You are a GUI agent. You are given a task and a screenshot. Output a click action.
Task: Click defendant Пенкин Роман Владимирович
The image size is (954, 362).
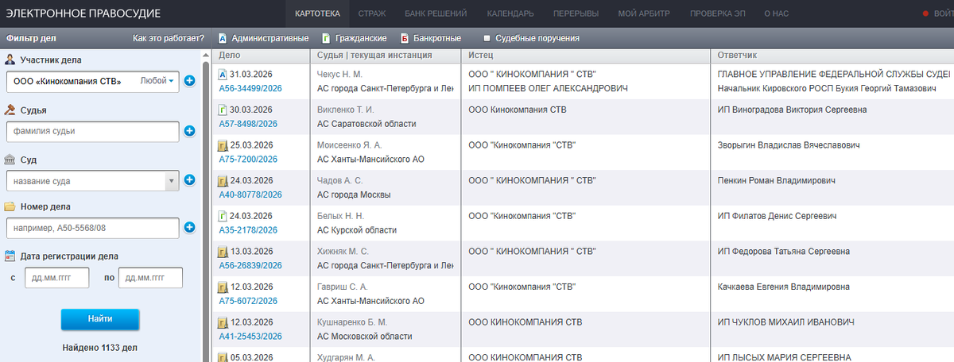[776, 181]
